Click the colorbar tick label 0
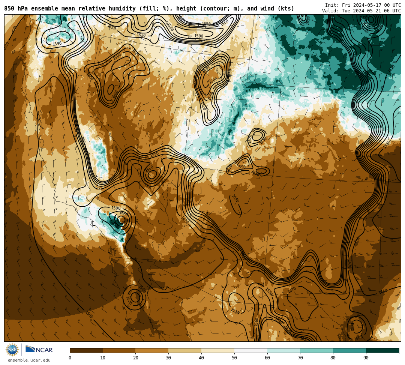405x365 pixels. 70,358
